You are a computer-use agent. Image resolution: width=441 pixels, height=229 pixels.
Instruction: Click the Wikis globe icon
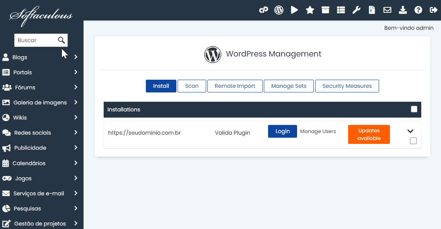[6, 118]
